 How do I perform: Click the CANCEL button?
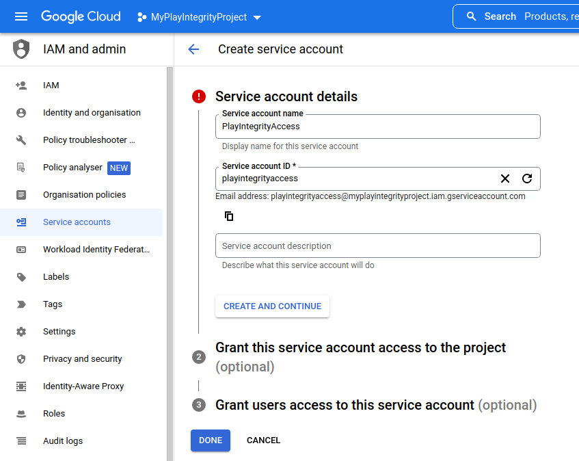pyautogui.click(x=263, y=440)
